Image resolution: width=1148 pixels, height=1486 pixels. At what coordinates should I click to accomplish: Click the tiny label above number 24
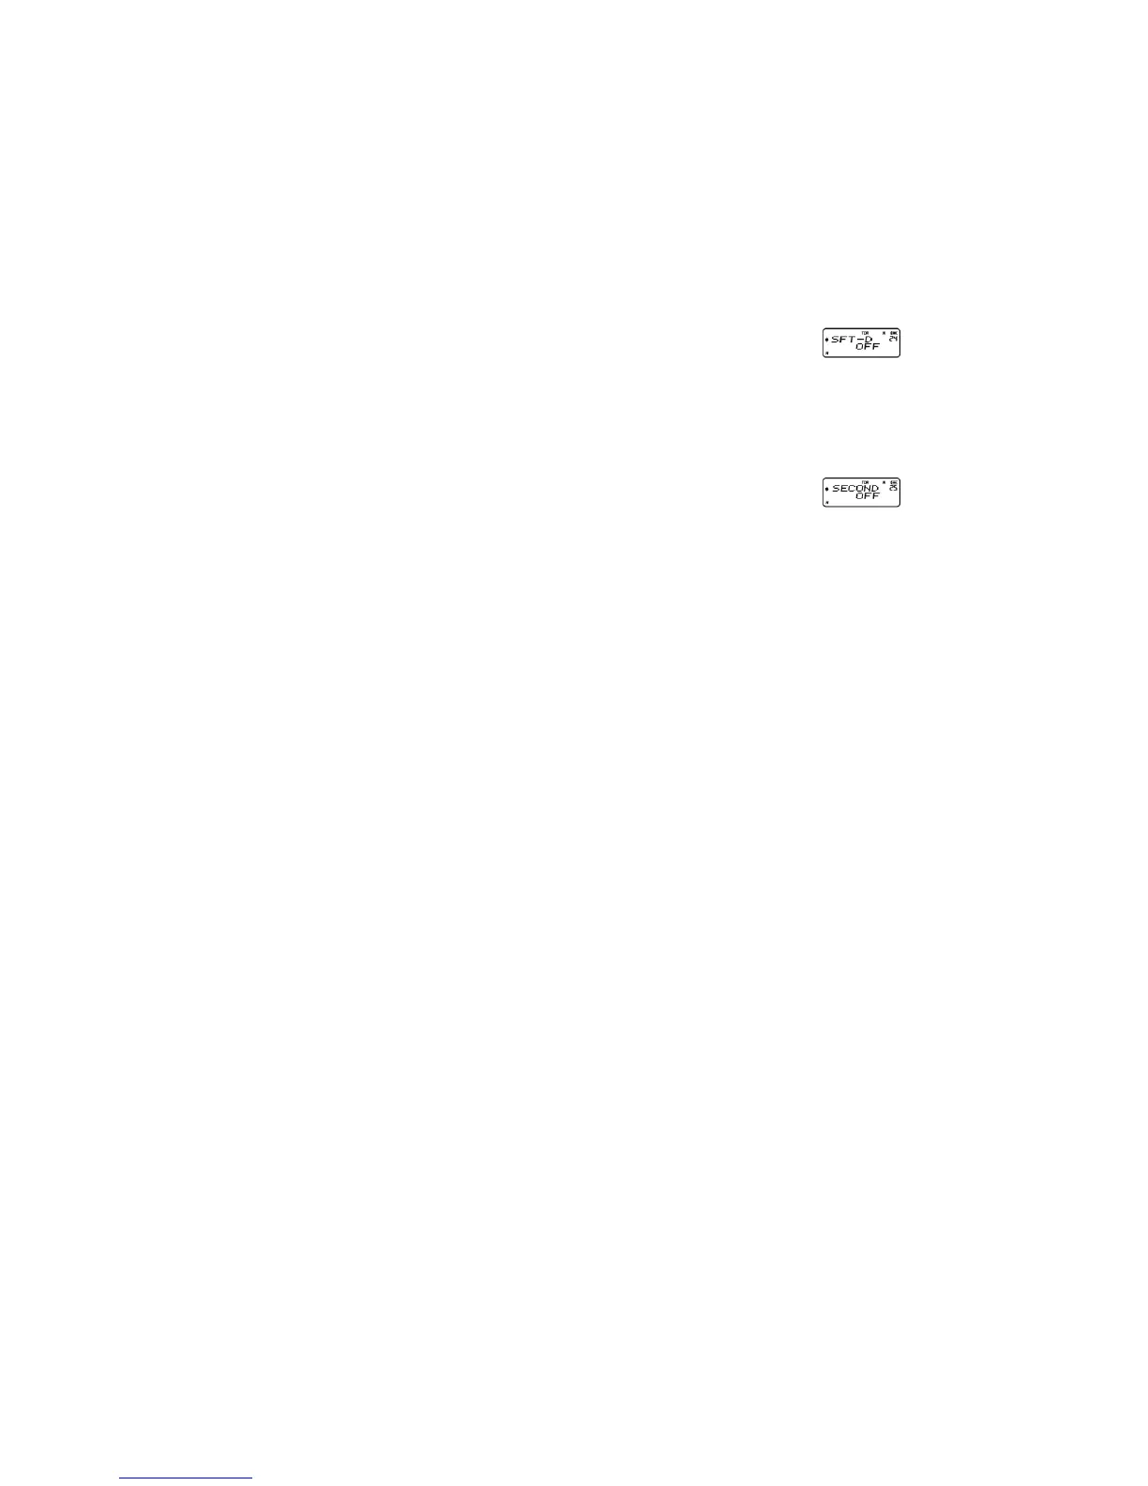tap(894, 332)
